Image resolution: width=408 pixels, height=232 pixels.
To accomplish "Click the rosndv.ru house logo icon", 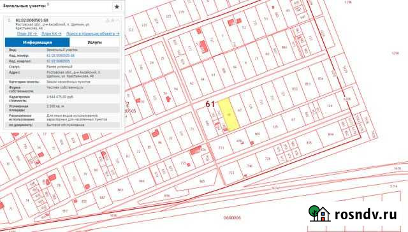I will (319, 214).
